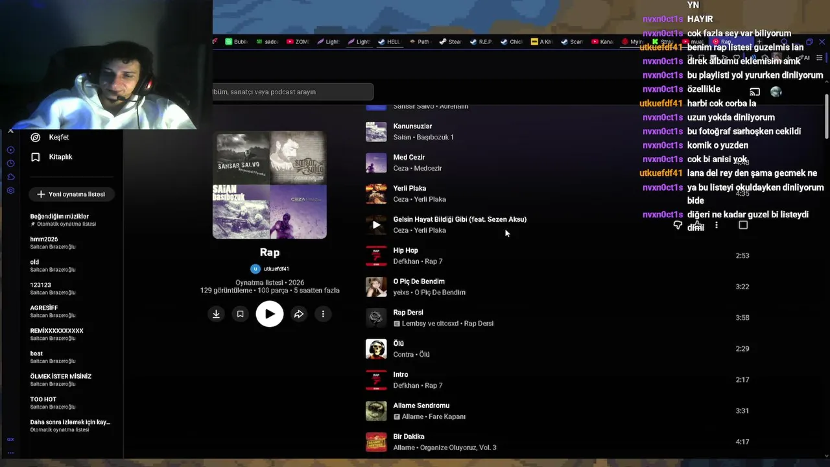
Task: Play the Rap playlist
Action: [x=270, y=314]
